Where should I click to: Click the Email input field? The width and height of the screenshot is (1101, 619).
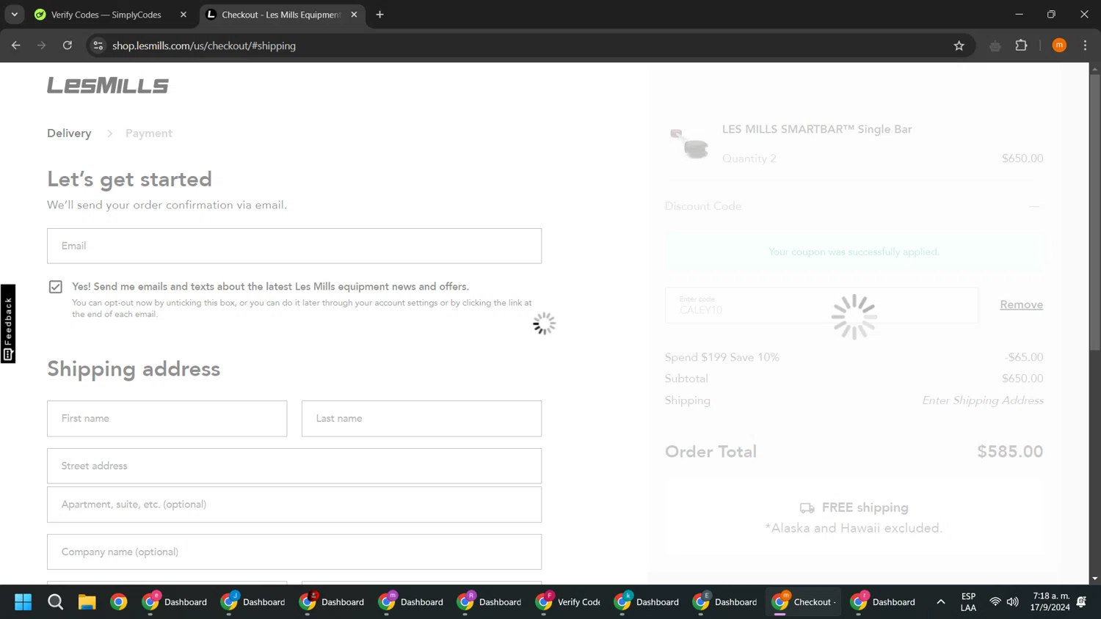(x=294, y=246)
